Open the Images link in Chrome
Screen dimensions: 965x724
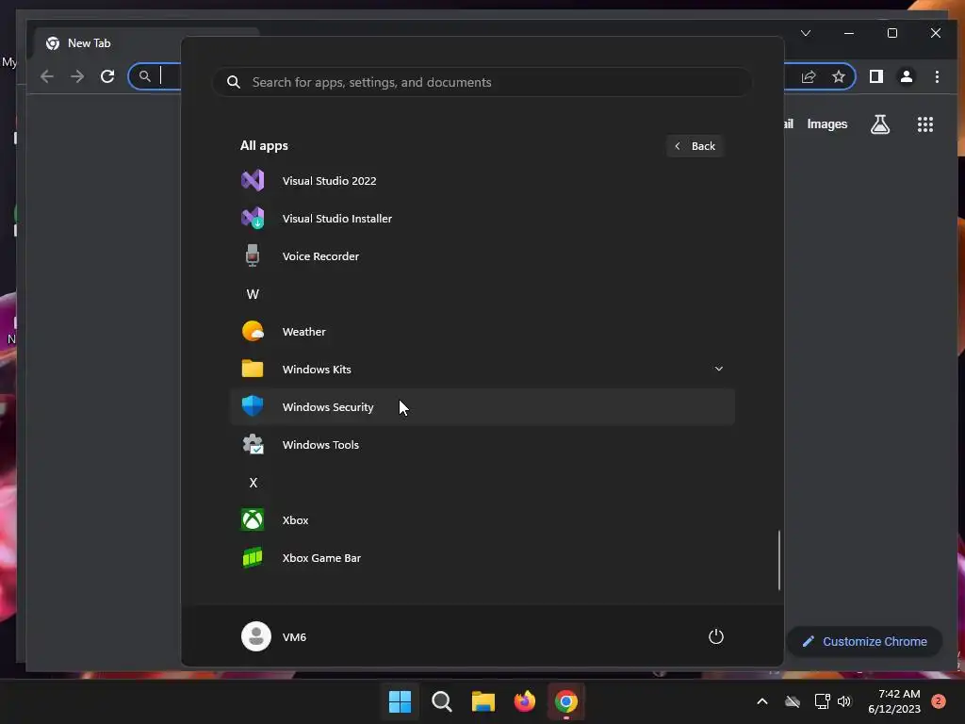(827, 124)
